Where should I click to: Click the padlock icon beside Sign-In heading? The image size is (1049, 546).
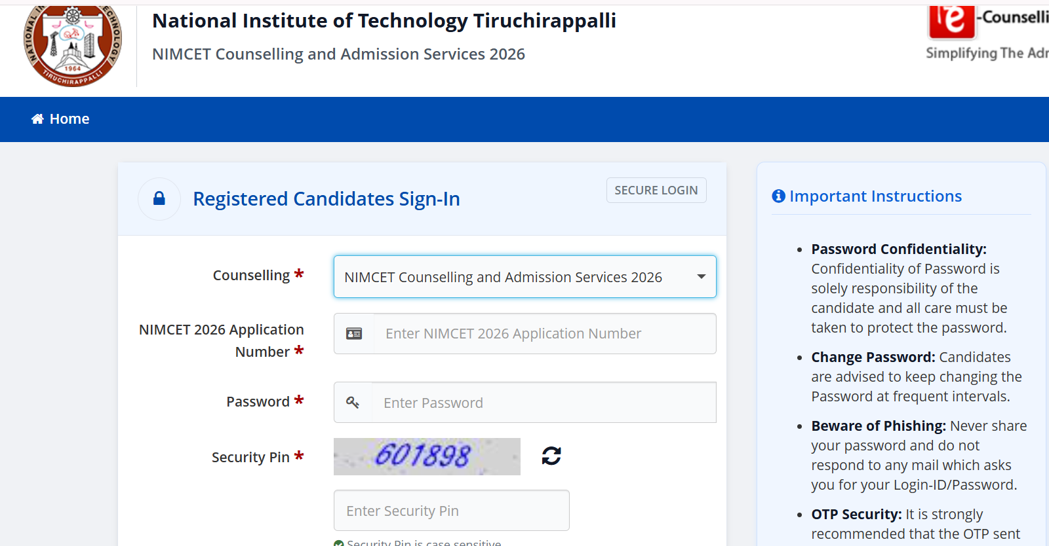pyautogui.click(x=159, y=198)
